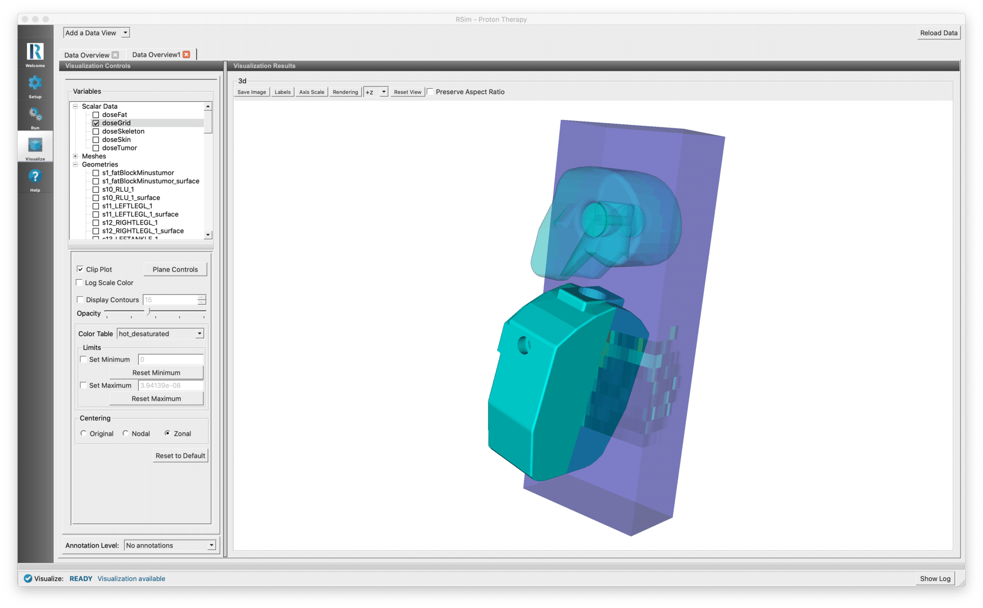This screenshot has width=983, height=608.
Task: Click the Reload Data button
Action: pos(938,33)
